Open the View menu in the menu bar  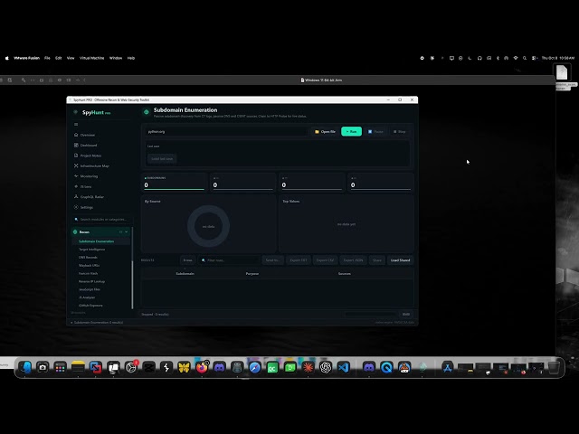pos(71,58)
